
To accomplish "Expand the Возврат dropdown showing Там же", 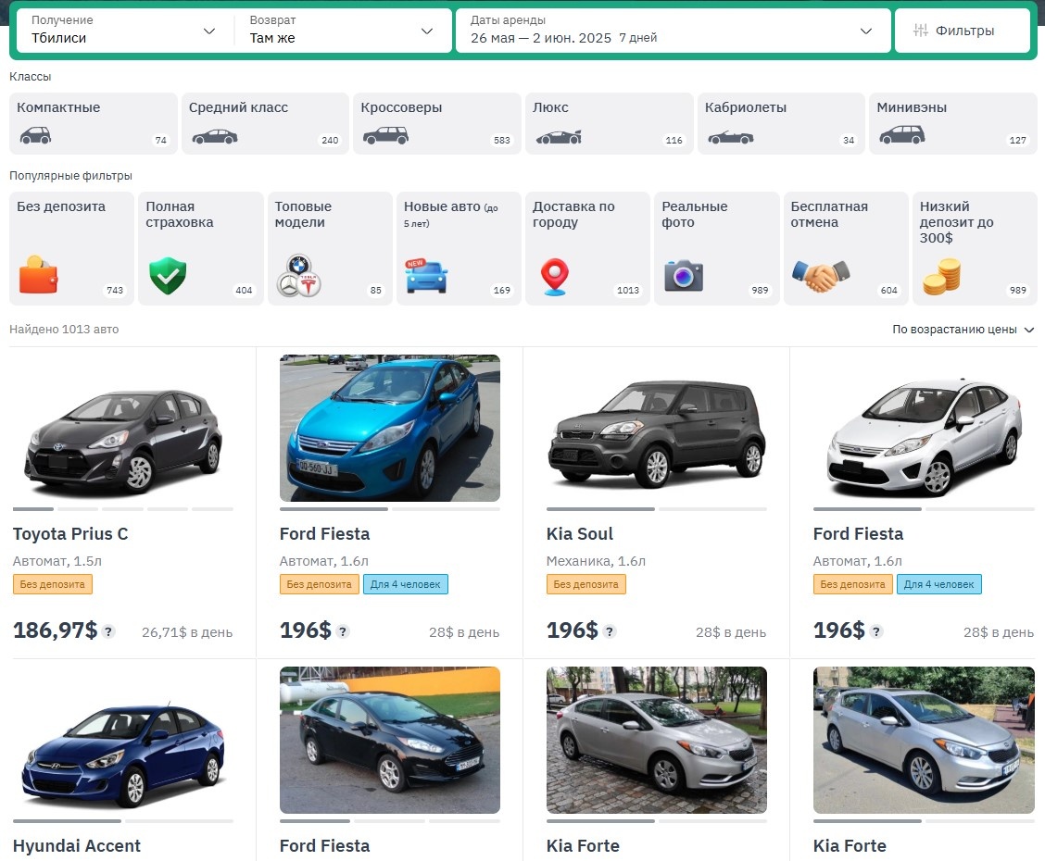I will pyautogui.click(x=341, y=31).
